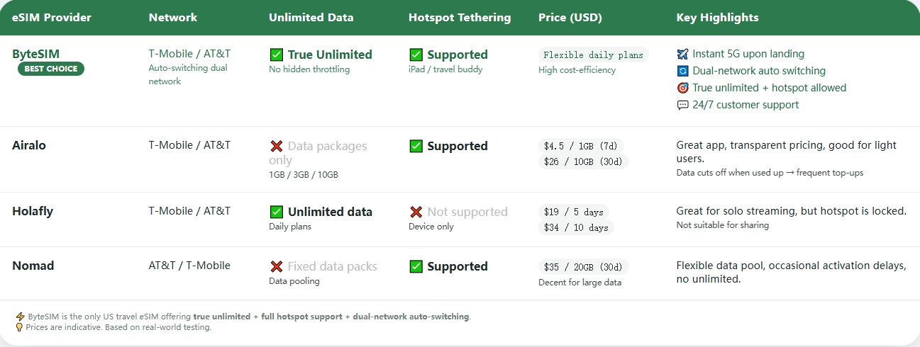Click the Flexible daily plans price tag

click(593, 55)
